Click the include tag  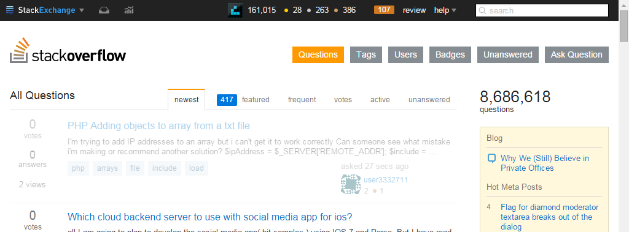(x=165, y=168)
